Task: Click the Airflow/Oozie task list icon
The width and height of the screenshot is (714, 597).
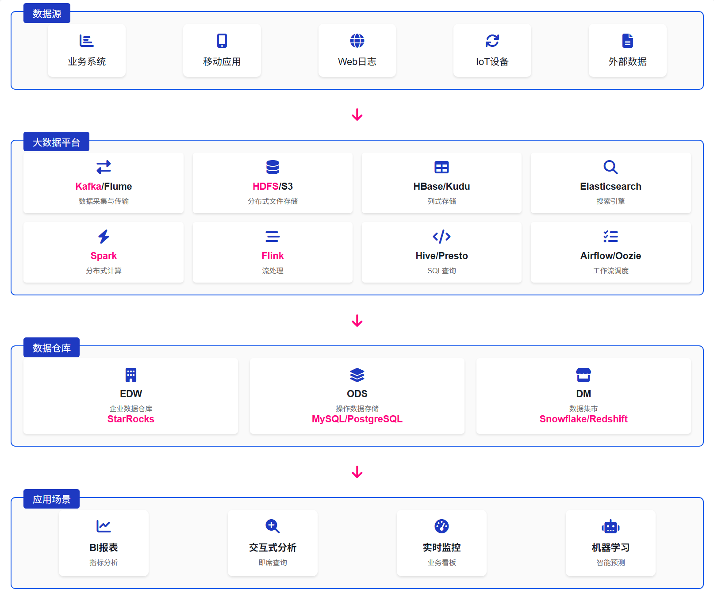Action: tap(610, 237)
